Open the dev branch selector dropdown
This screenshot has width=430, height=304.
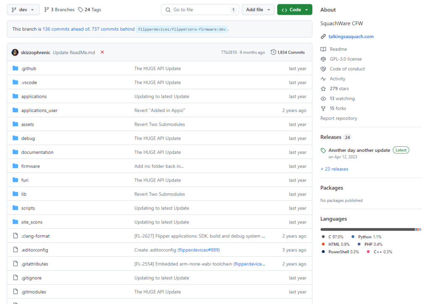23,10
